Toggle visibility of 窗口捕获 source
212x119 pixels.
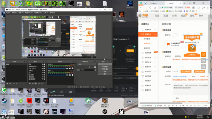pos(43,75)
